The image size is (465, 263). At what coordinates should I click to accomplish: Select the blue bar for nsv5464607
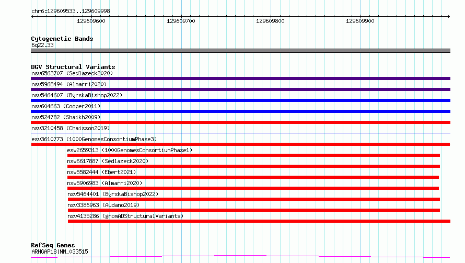coord(240,100)
